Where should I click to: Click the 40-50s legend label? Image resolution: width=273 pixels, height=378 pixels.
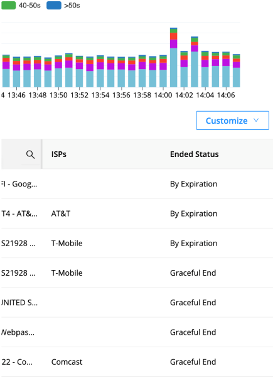tap(29, 5)
